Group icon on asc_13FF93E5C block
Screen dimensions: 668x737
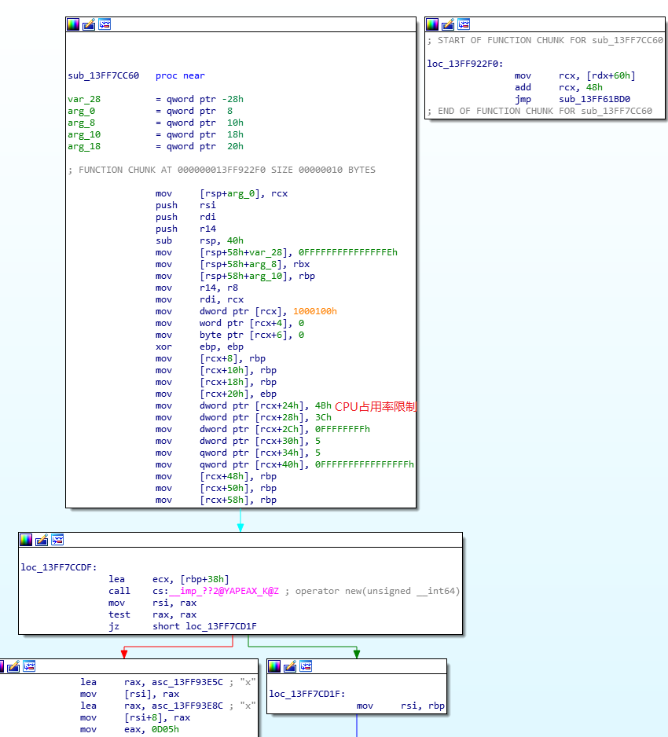coord(29,666)
